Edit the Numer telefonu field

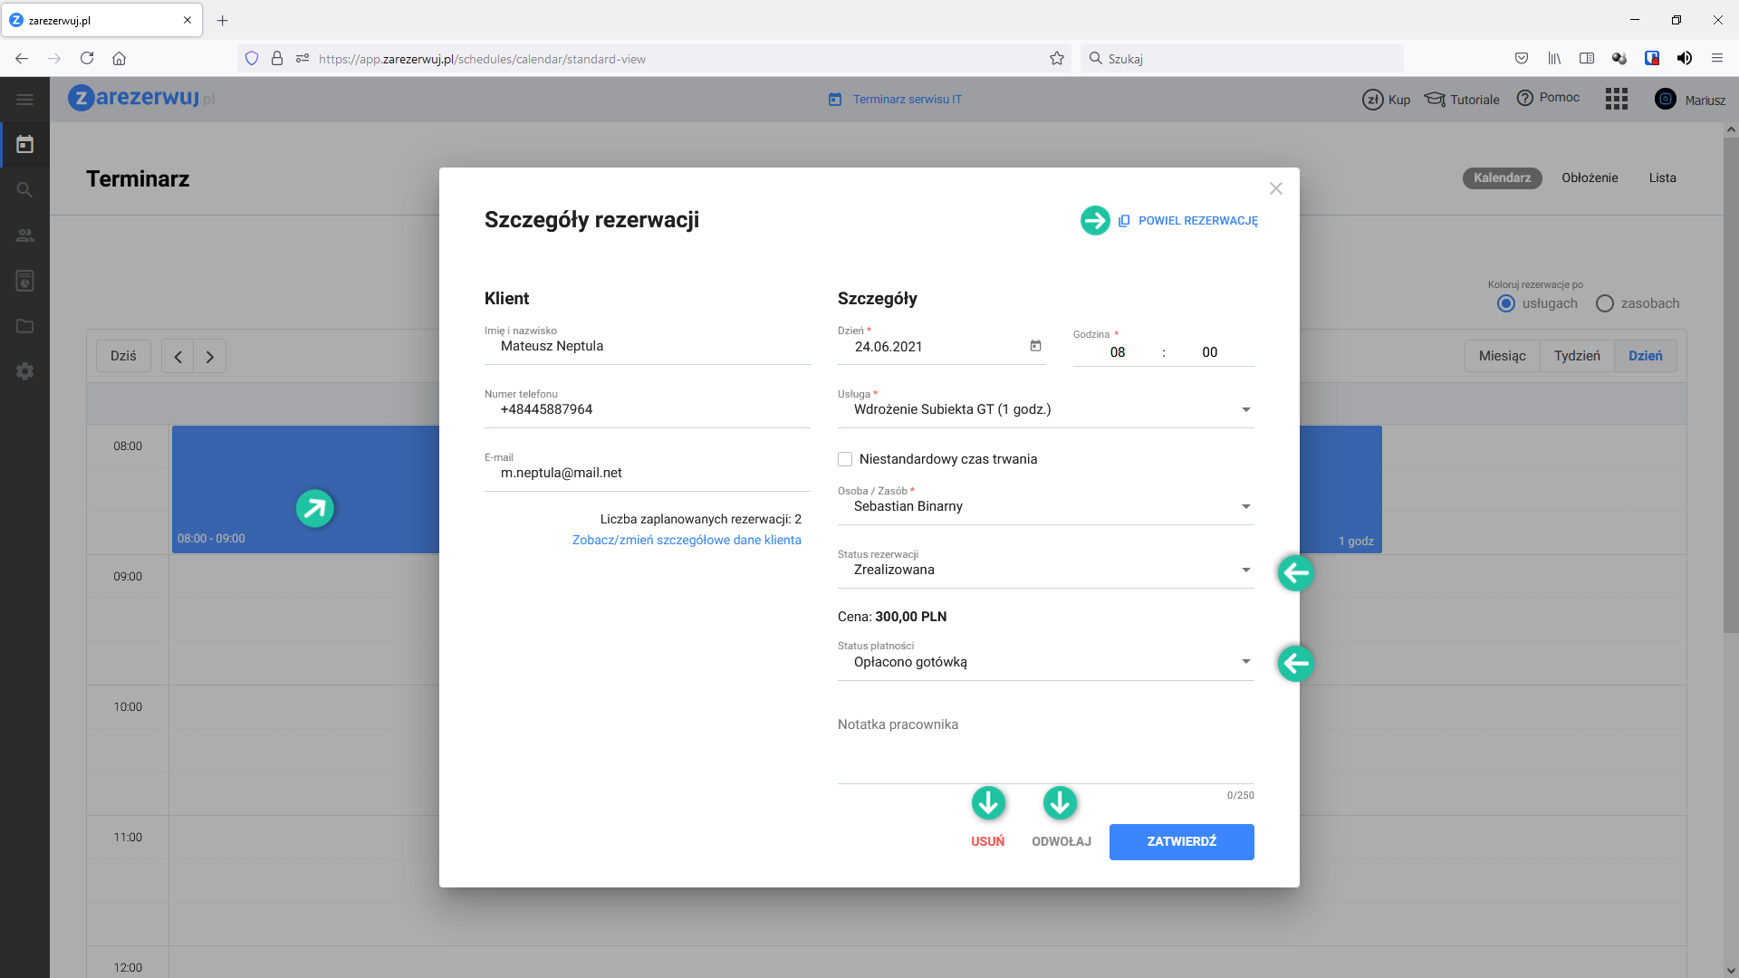[x=648, y=410]
